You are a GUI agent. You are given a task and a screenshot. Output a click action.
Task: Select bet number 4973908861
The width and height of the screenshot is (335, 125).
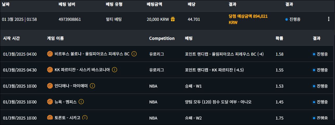tap(70, 19)
